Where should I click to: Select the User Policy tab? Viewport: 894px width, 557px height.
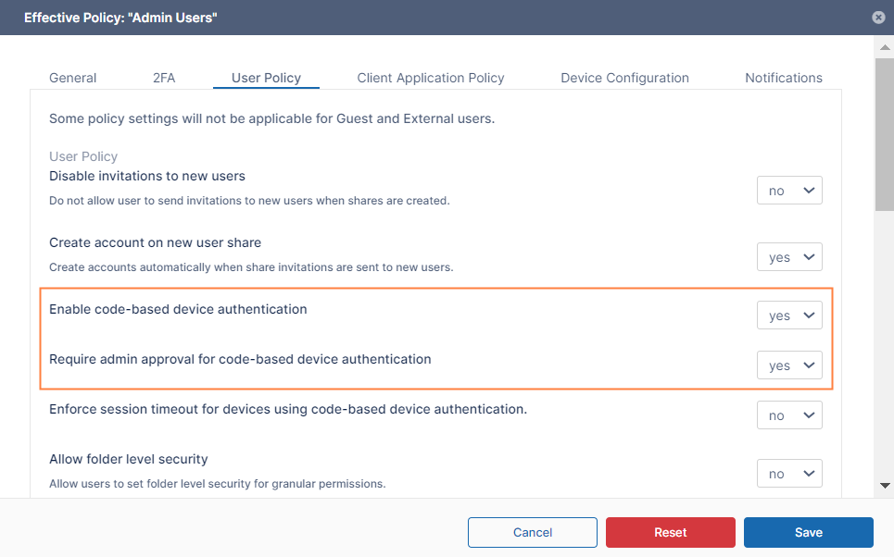coord(266,78)
